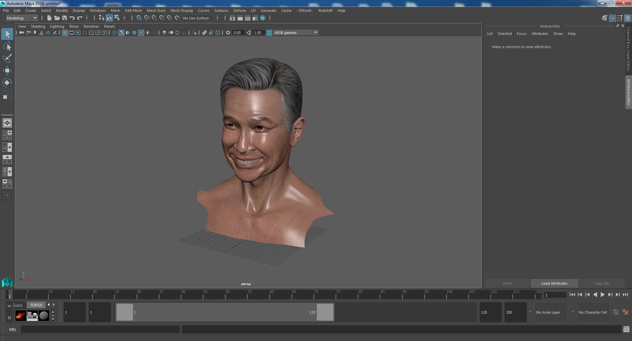Open the shelf options menu icon
This screenshot has width=632, height=341.
click(x=9, y=318)
